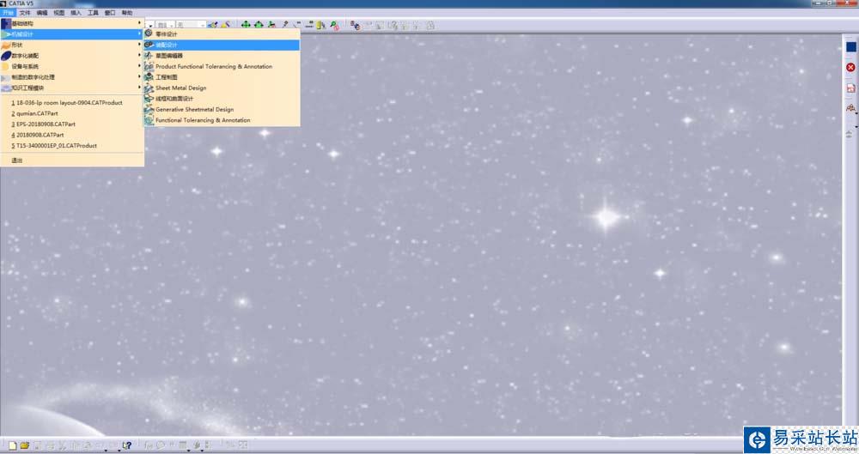
Task: Click the Part Design gear icon
Action: 149,33
